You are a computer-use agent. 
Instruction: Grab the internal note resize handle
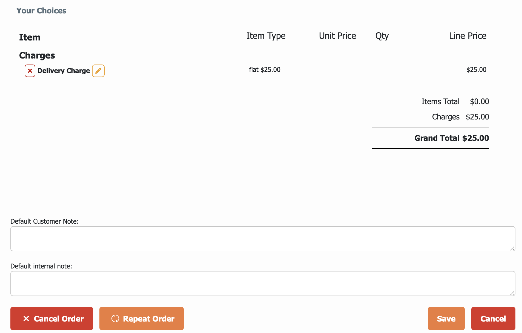pyautogui.click(x=512, y=293)
